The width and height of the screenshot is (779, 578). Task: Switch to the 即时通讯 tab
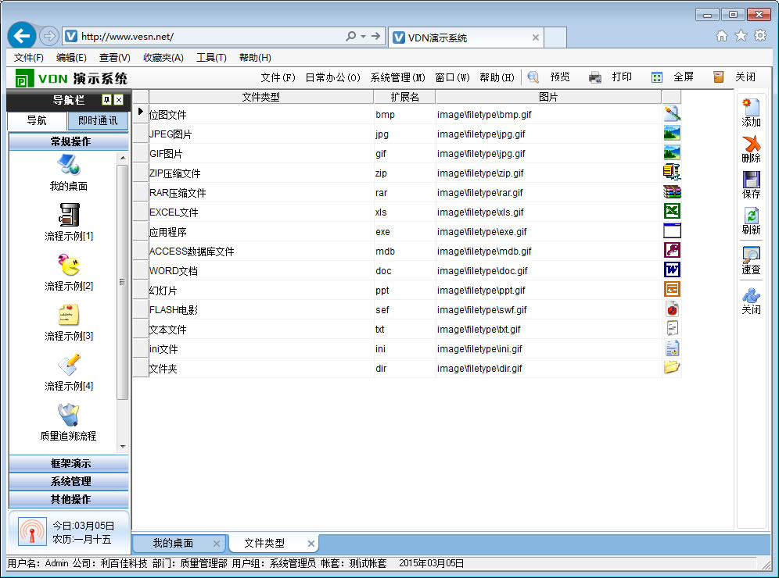click(98, 120)
